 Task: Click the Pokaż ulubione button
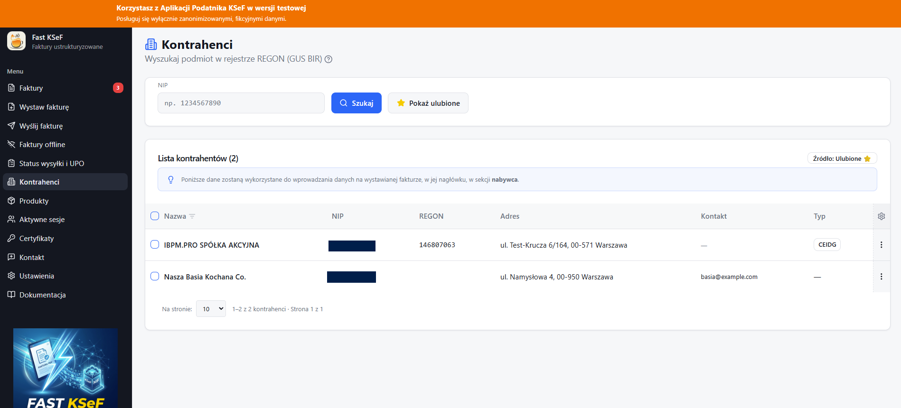(x=428, y=103)
